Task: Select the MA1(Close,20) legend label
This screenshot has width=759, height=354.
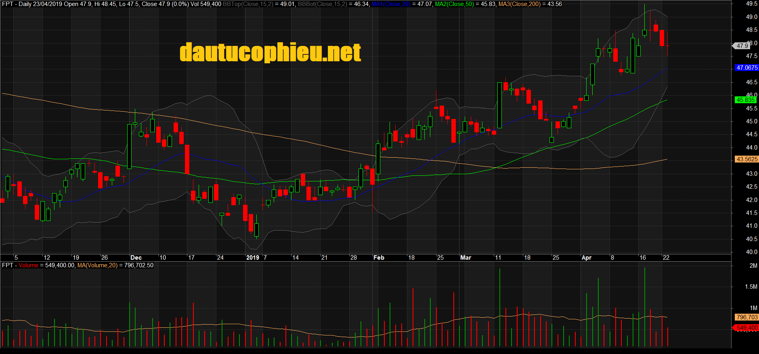Action: pos(391,4)
